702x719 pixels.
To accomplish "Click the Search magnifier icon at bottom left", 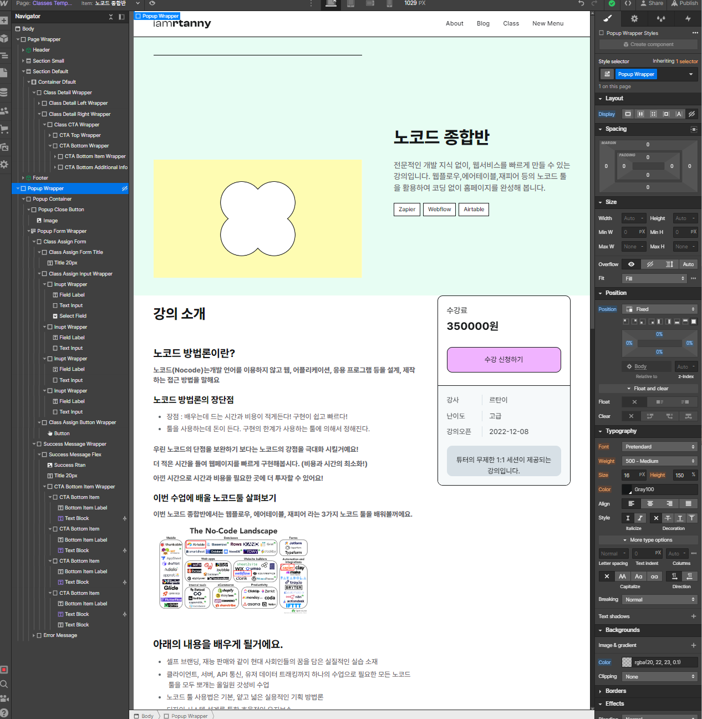I will click(4, 684).
